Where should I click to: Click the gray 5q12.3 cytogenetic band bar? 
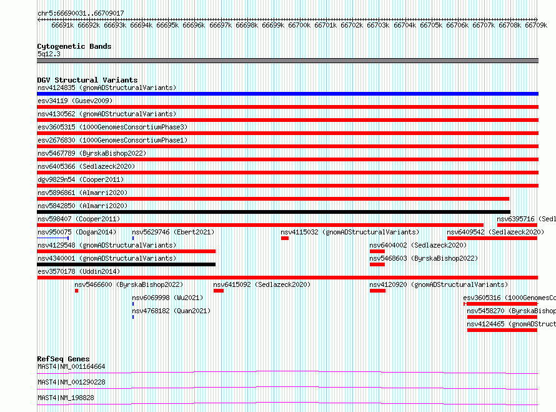coord(287,61)
